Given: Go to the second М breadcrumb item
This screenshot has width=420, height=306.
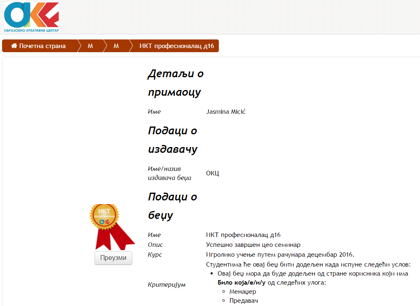Looking at the screenshot, I should [x=116, y=46].
